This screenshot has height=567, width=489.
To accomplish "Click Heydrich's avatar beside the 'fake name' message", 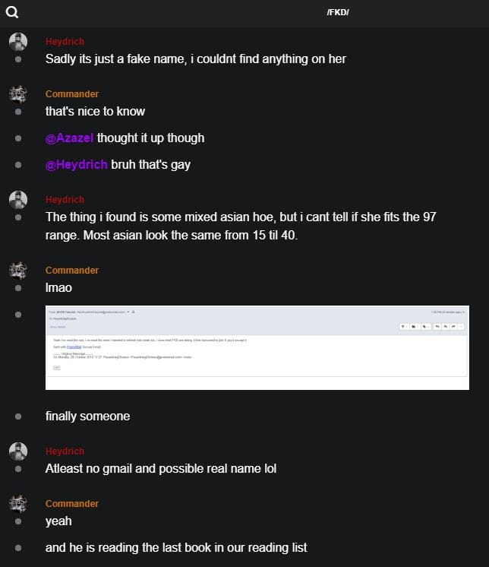I will [x=18, y=42].
